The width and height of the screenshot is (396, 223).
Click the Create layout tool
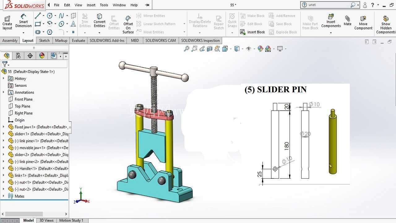click(x=7, y=23)
